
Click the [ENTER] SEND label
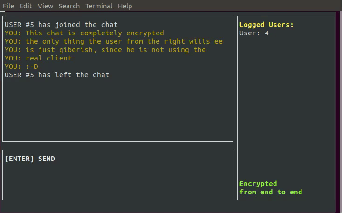(x=30, y=159)
